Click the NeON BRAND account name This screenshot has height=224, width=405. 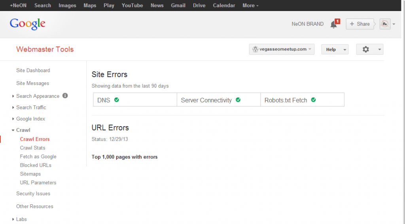click(308, 24)
